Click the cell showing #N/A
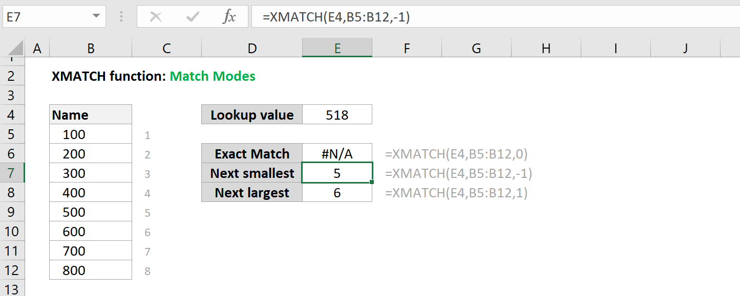The width and height of the screenshot is (740, 296). 337,153
